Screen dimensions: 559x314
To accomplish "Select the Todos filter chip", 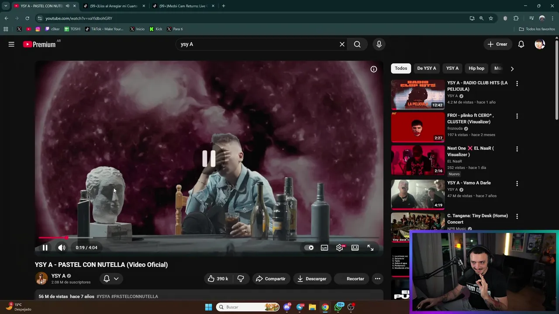I will (401, 68).
